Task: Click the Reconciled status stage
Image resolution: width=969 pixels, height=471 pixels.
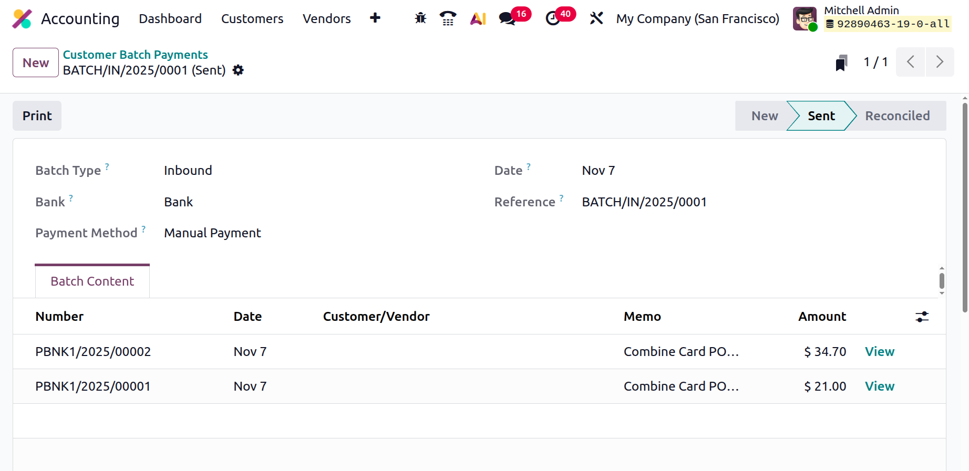Action: (897, 116)
